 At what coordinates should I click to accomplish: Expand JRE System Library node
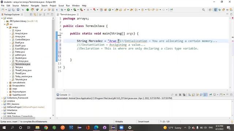5,21
